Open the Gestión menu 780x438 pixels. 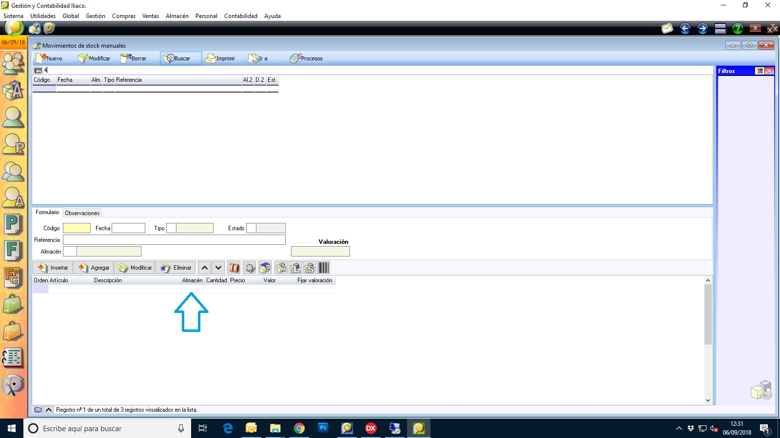96,16
